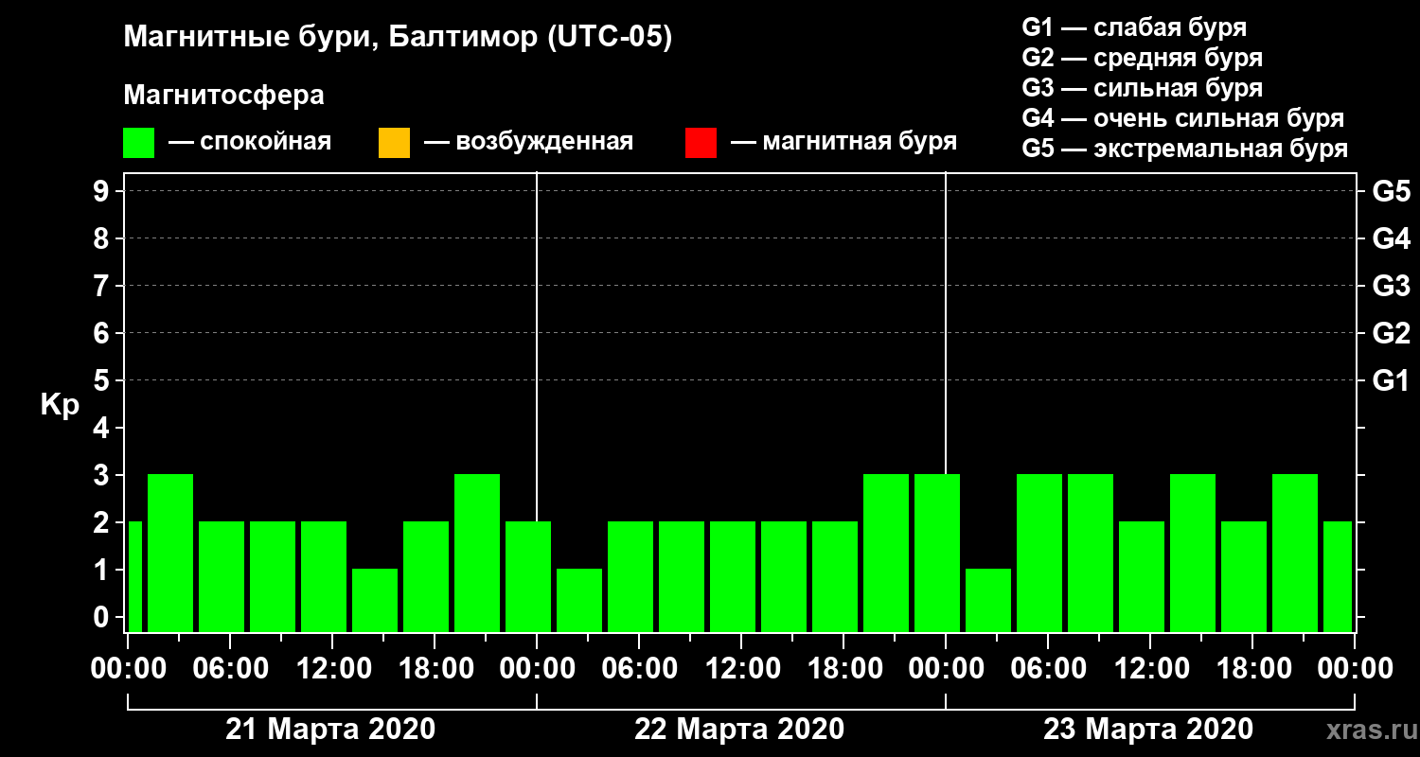Screen dimensions: 1420x757
Task: Click the 'G2' label on right axis
Action: (x=1391, y=333)
